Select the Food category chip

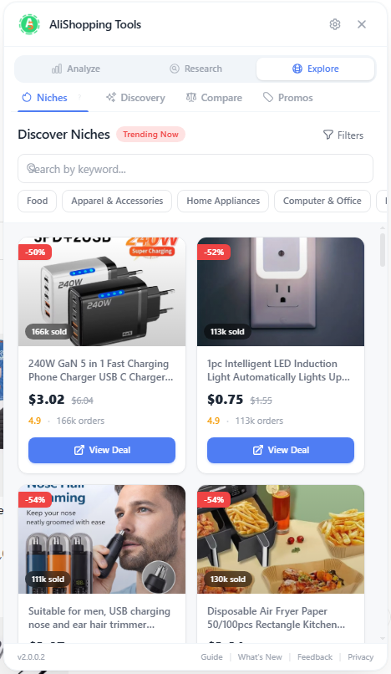(x=37, y=201)
